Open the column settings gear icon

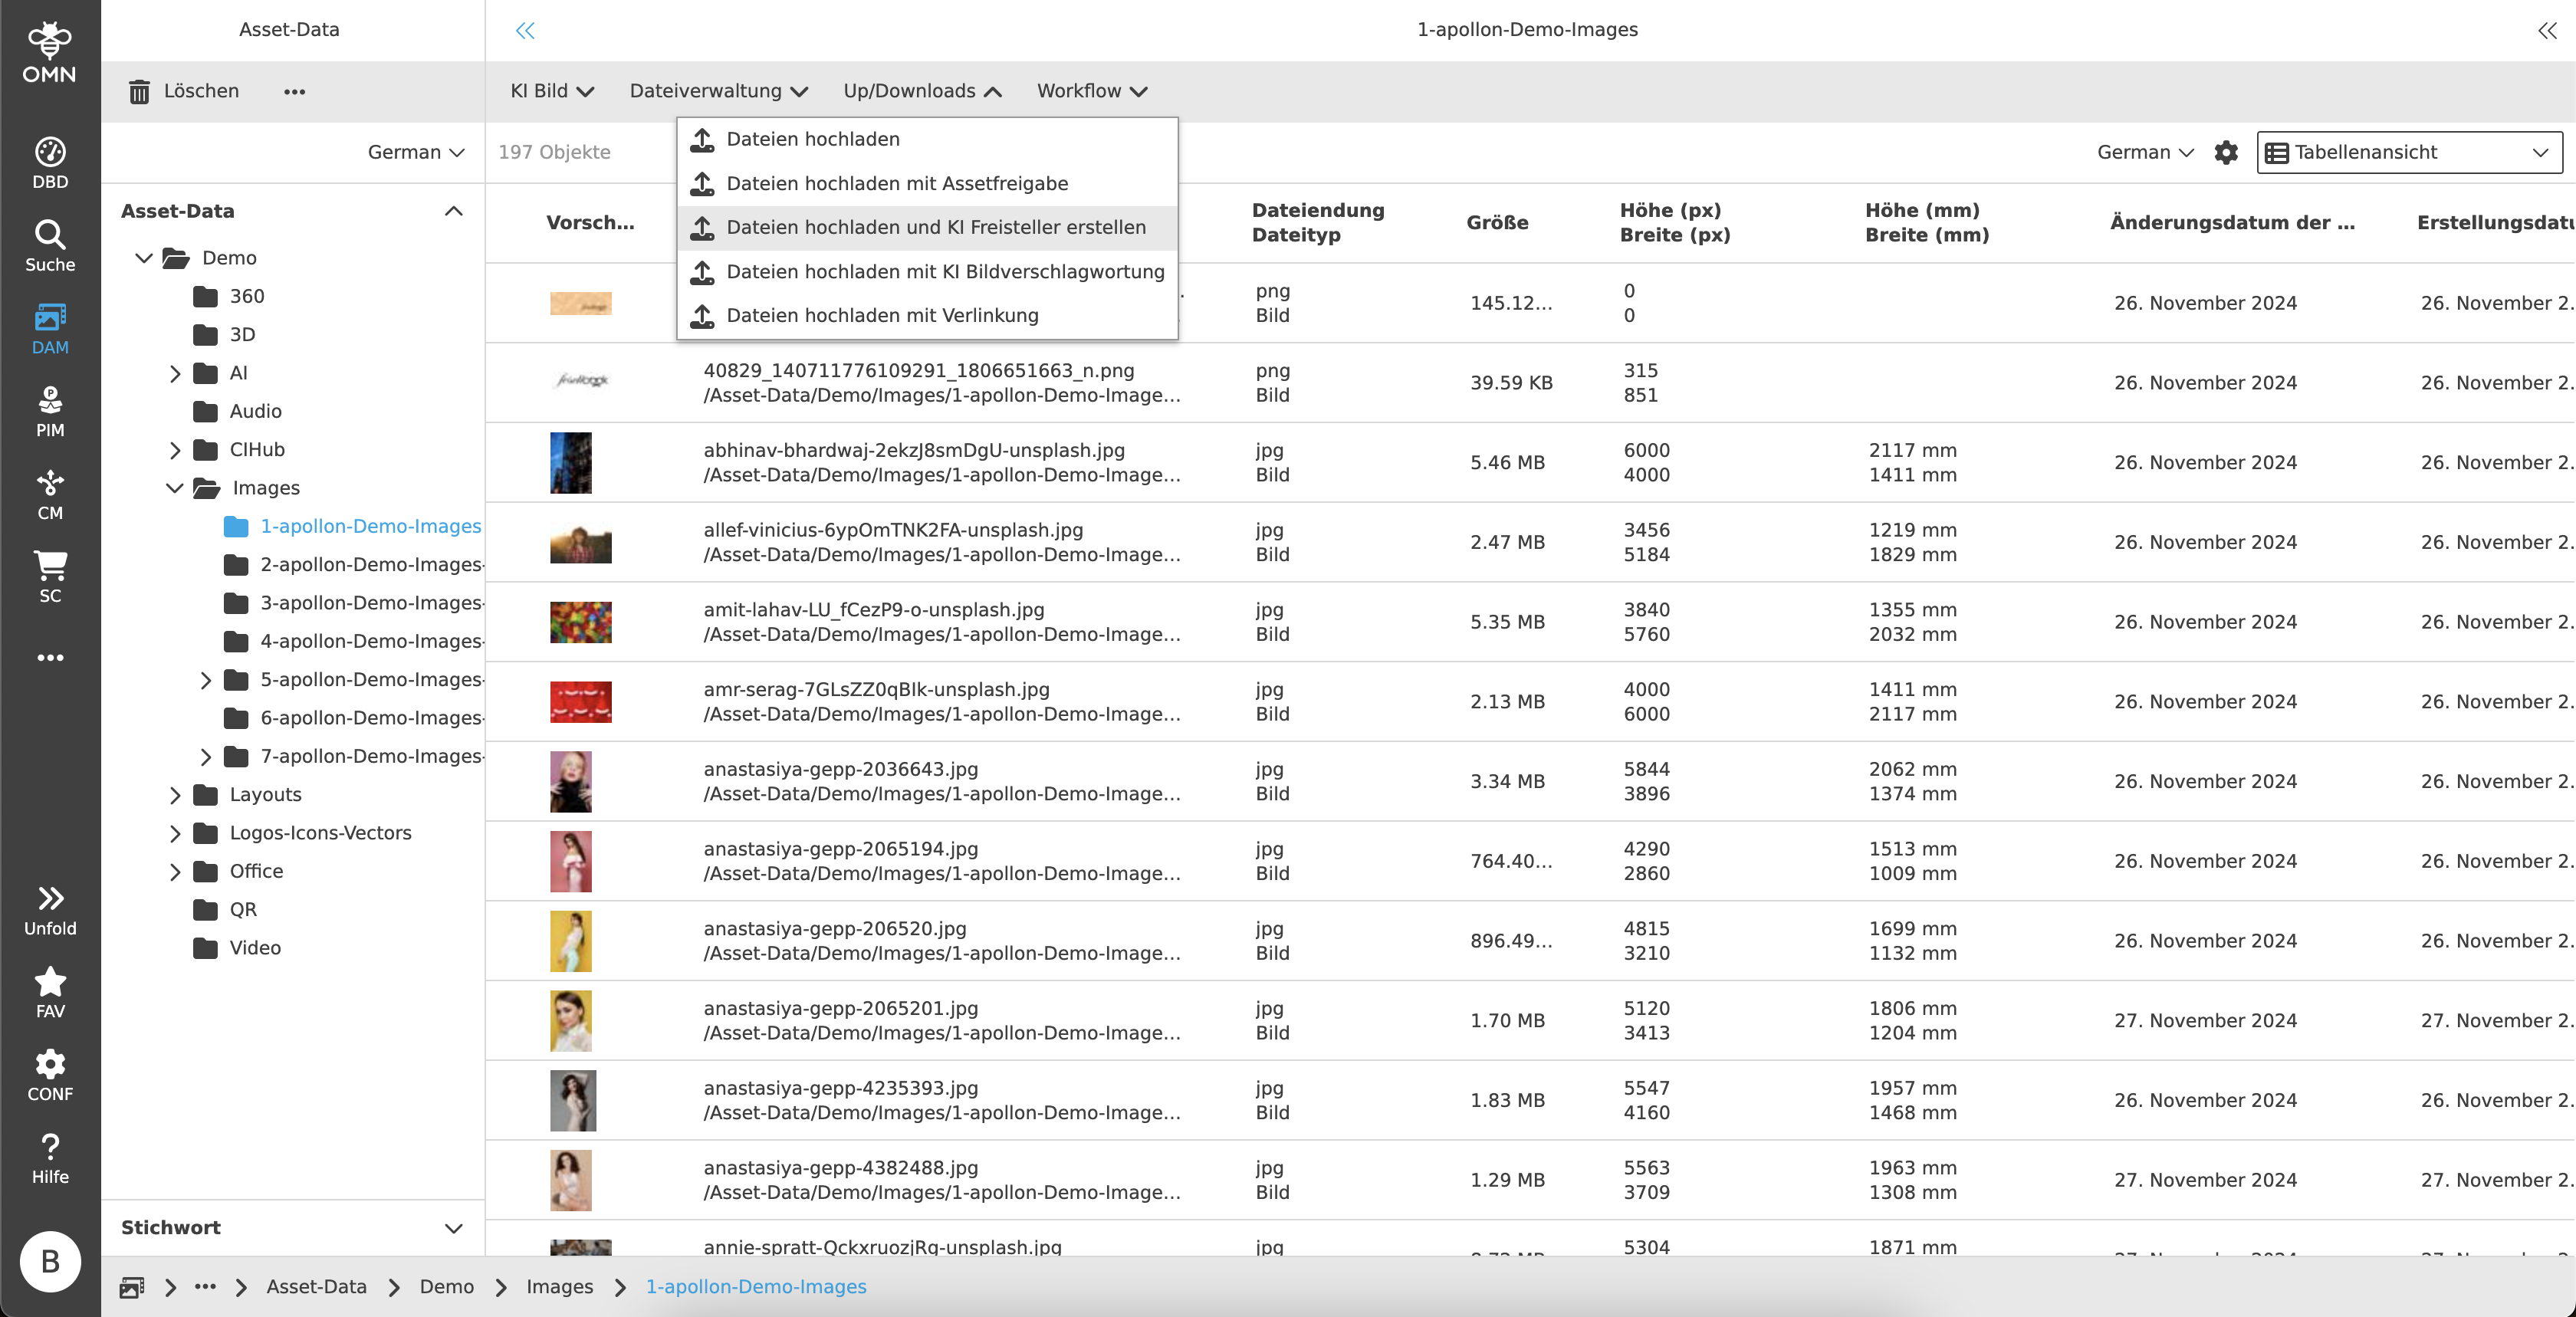2227,153
